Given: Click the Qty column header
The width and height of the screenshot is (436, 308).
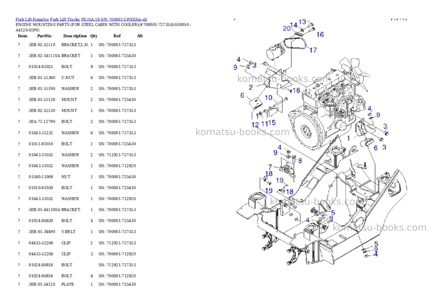Looking at the screenshot, I should pyautogui.click(x=94, y=36).
